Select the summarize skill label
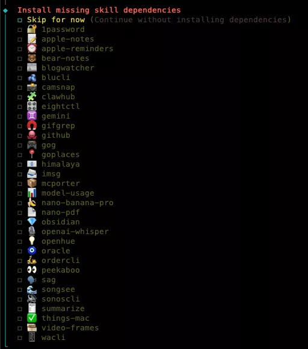 (63, 309)
